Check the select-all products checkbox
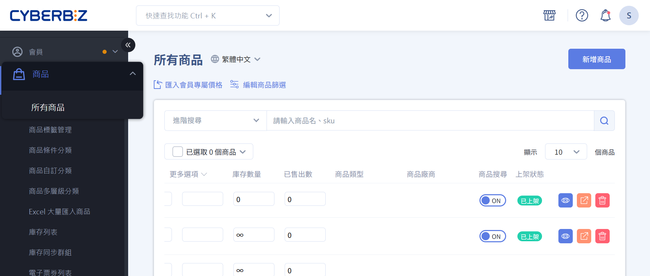650x276 pixels. point(178,152)
